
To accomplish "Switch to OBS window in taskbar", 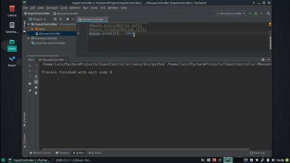I will (72, 160).
